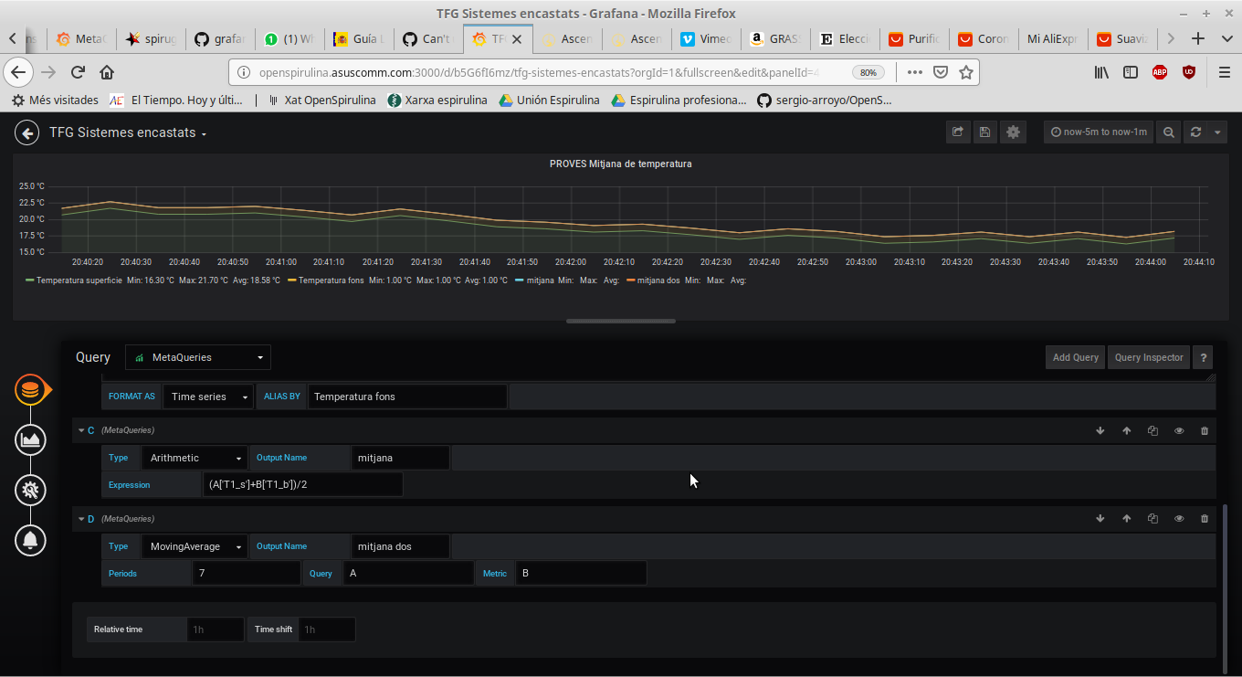Disable query C with its eye icon
1242x677 pixels.
(x=1178, y=429)
